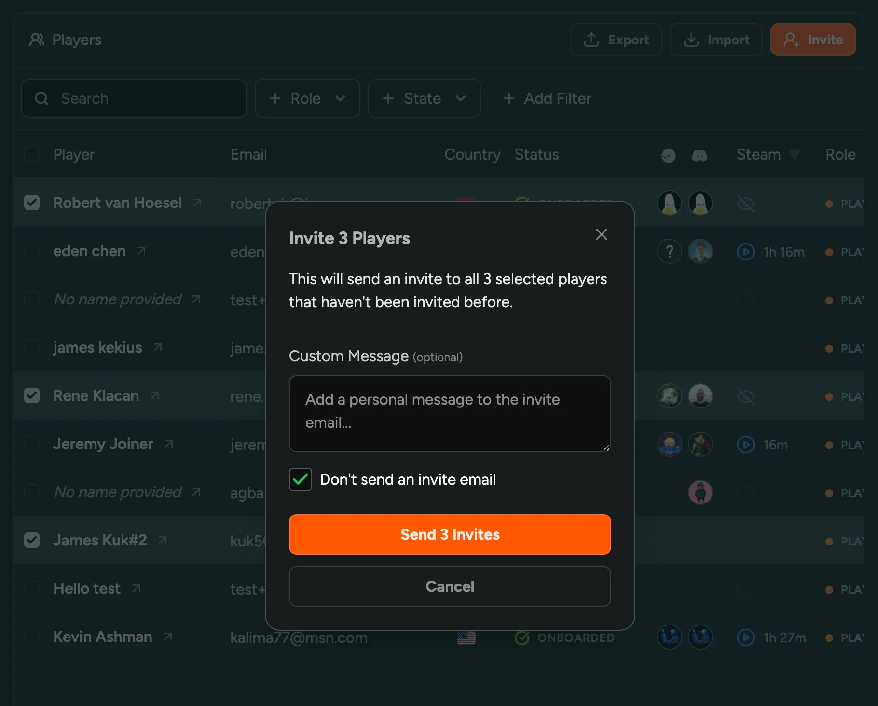Click the Players heading

(x=77, y=40)
